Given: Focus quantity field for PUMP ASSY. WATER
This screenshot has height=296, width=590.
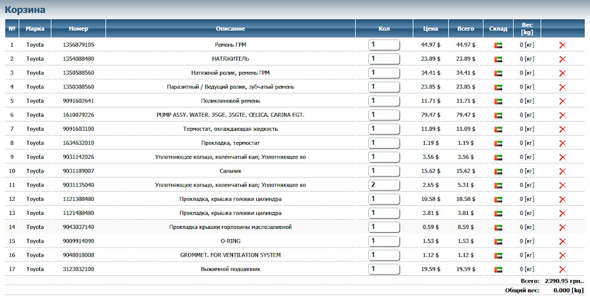Looking at the screenshot, I should pyautogui.click(x=383, y=115).
